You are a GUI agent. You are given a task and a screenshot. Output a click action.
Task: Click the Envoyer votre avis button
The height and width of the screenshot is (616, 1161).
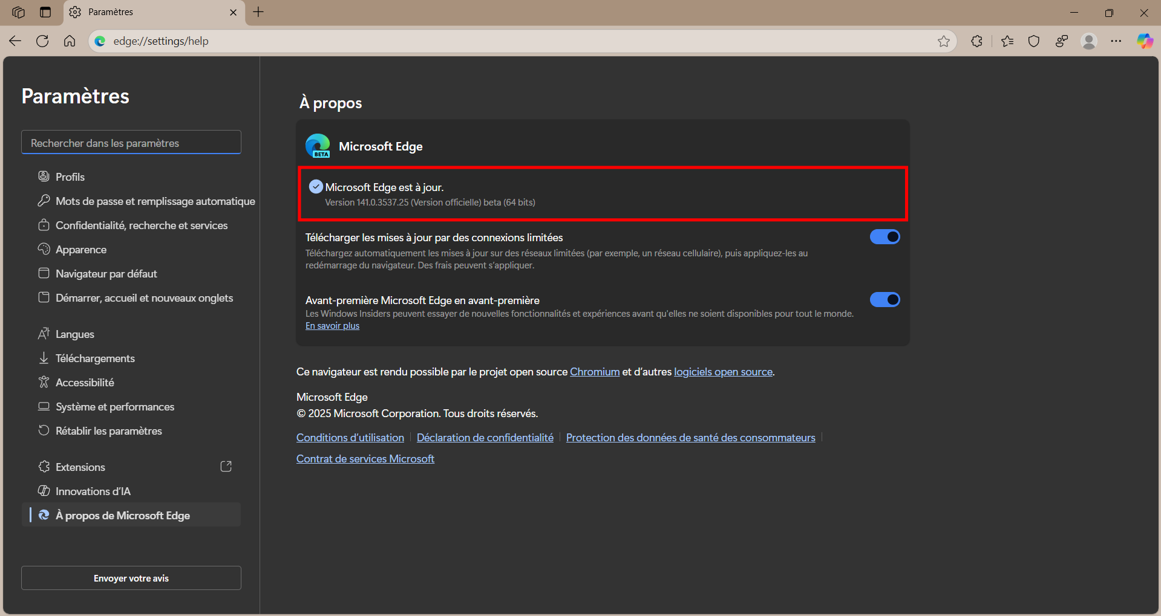click(131, 578)
